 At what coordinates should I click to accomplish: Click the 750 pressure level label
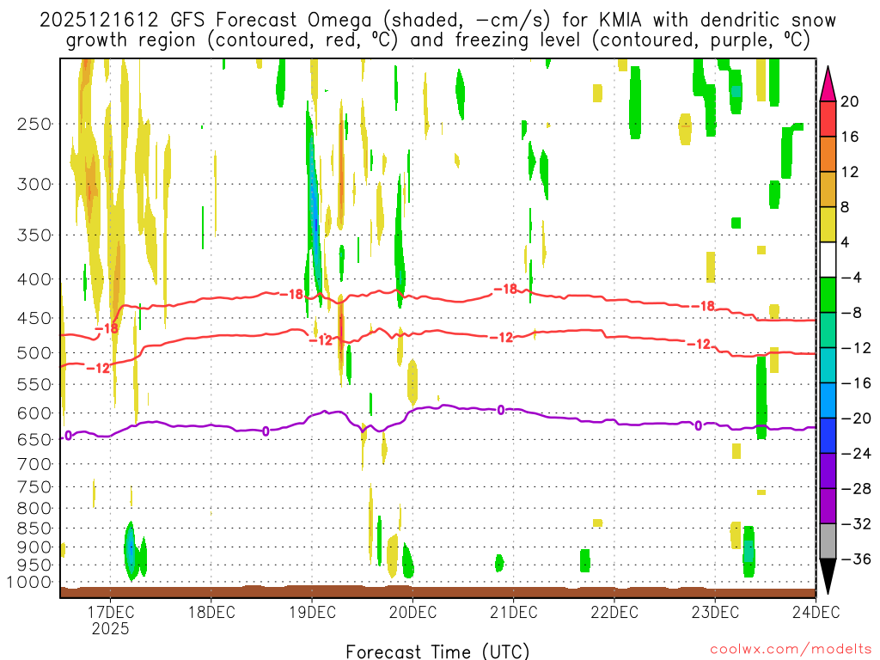[34, 487]
